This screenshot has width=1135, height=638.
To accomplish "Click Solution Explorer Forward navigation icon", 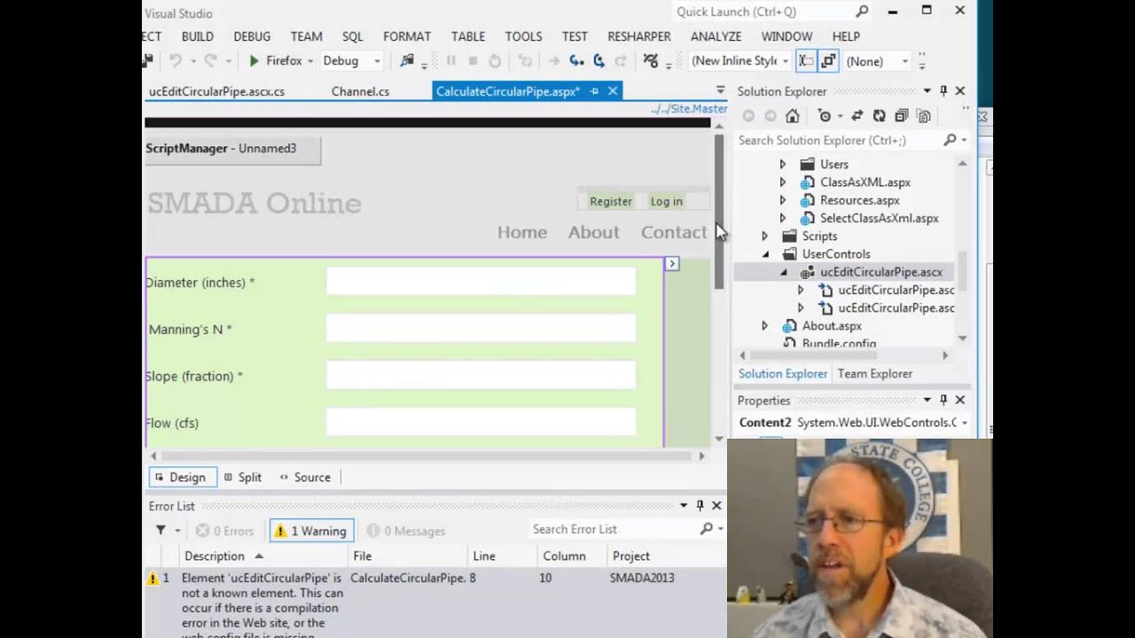I will [770, 116].
